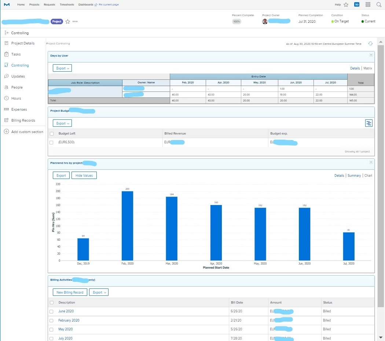Image resolution: width=385 pixels, height=341 pixels.
Task: Click the Hide Values button
Action: (84, 175)
